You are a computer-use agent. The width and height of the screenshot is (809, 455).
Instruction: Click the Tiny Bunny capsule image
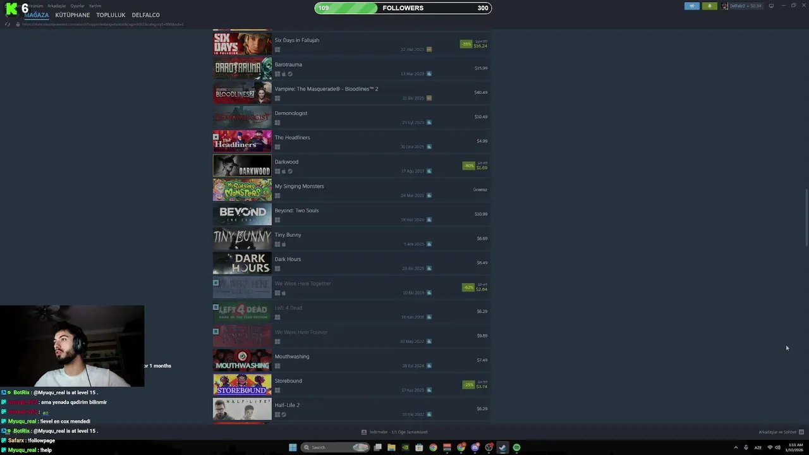[242, 239]
